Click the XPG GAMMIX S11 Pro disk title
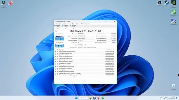 [x=85, y=31]
